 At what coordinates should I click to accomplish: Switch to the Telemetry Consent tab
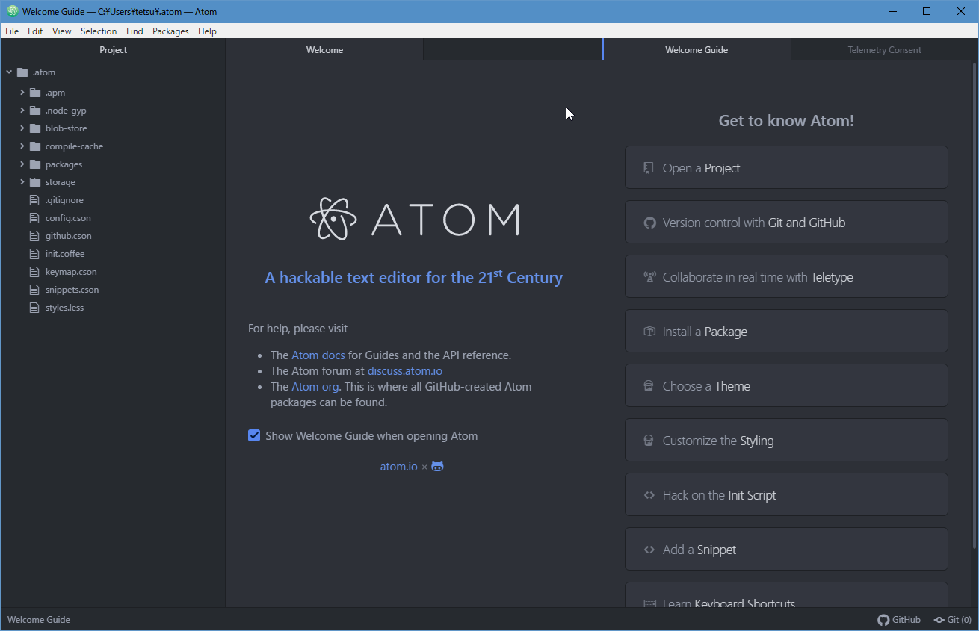coord(884,50)
